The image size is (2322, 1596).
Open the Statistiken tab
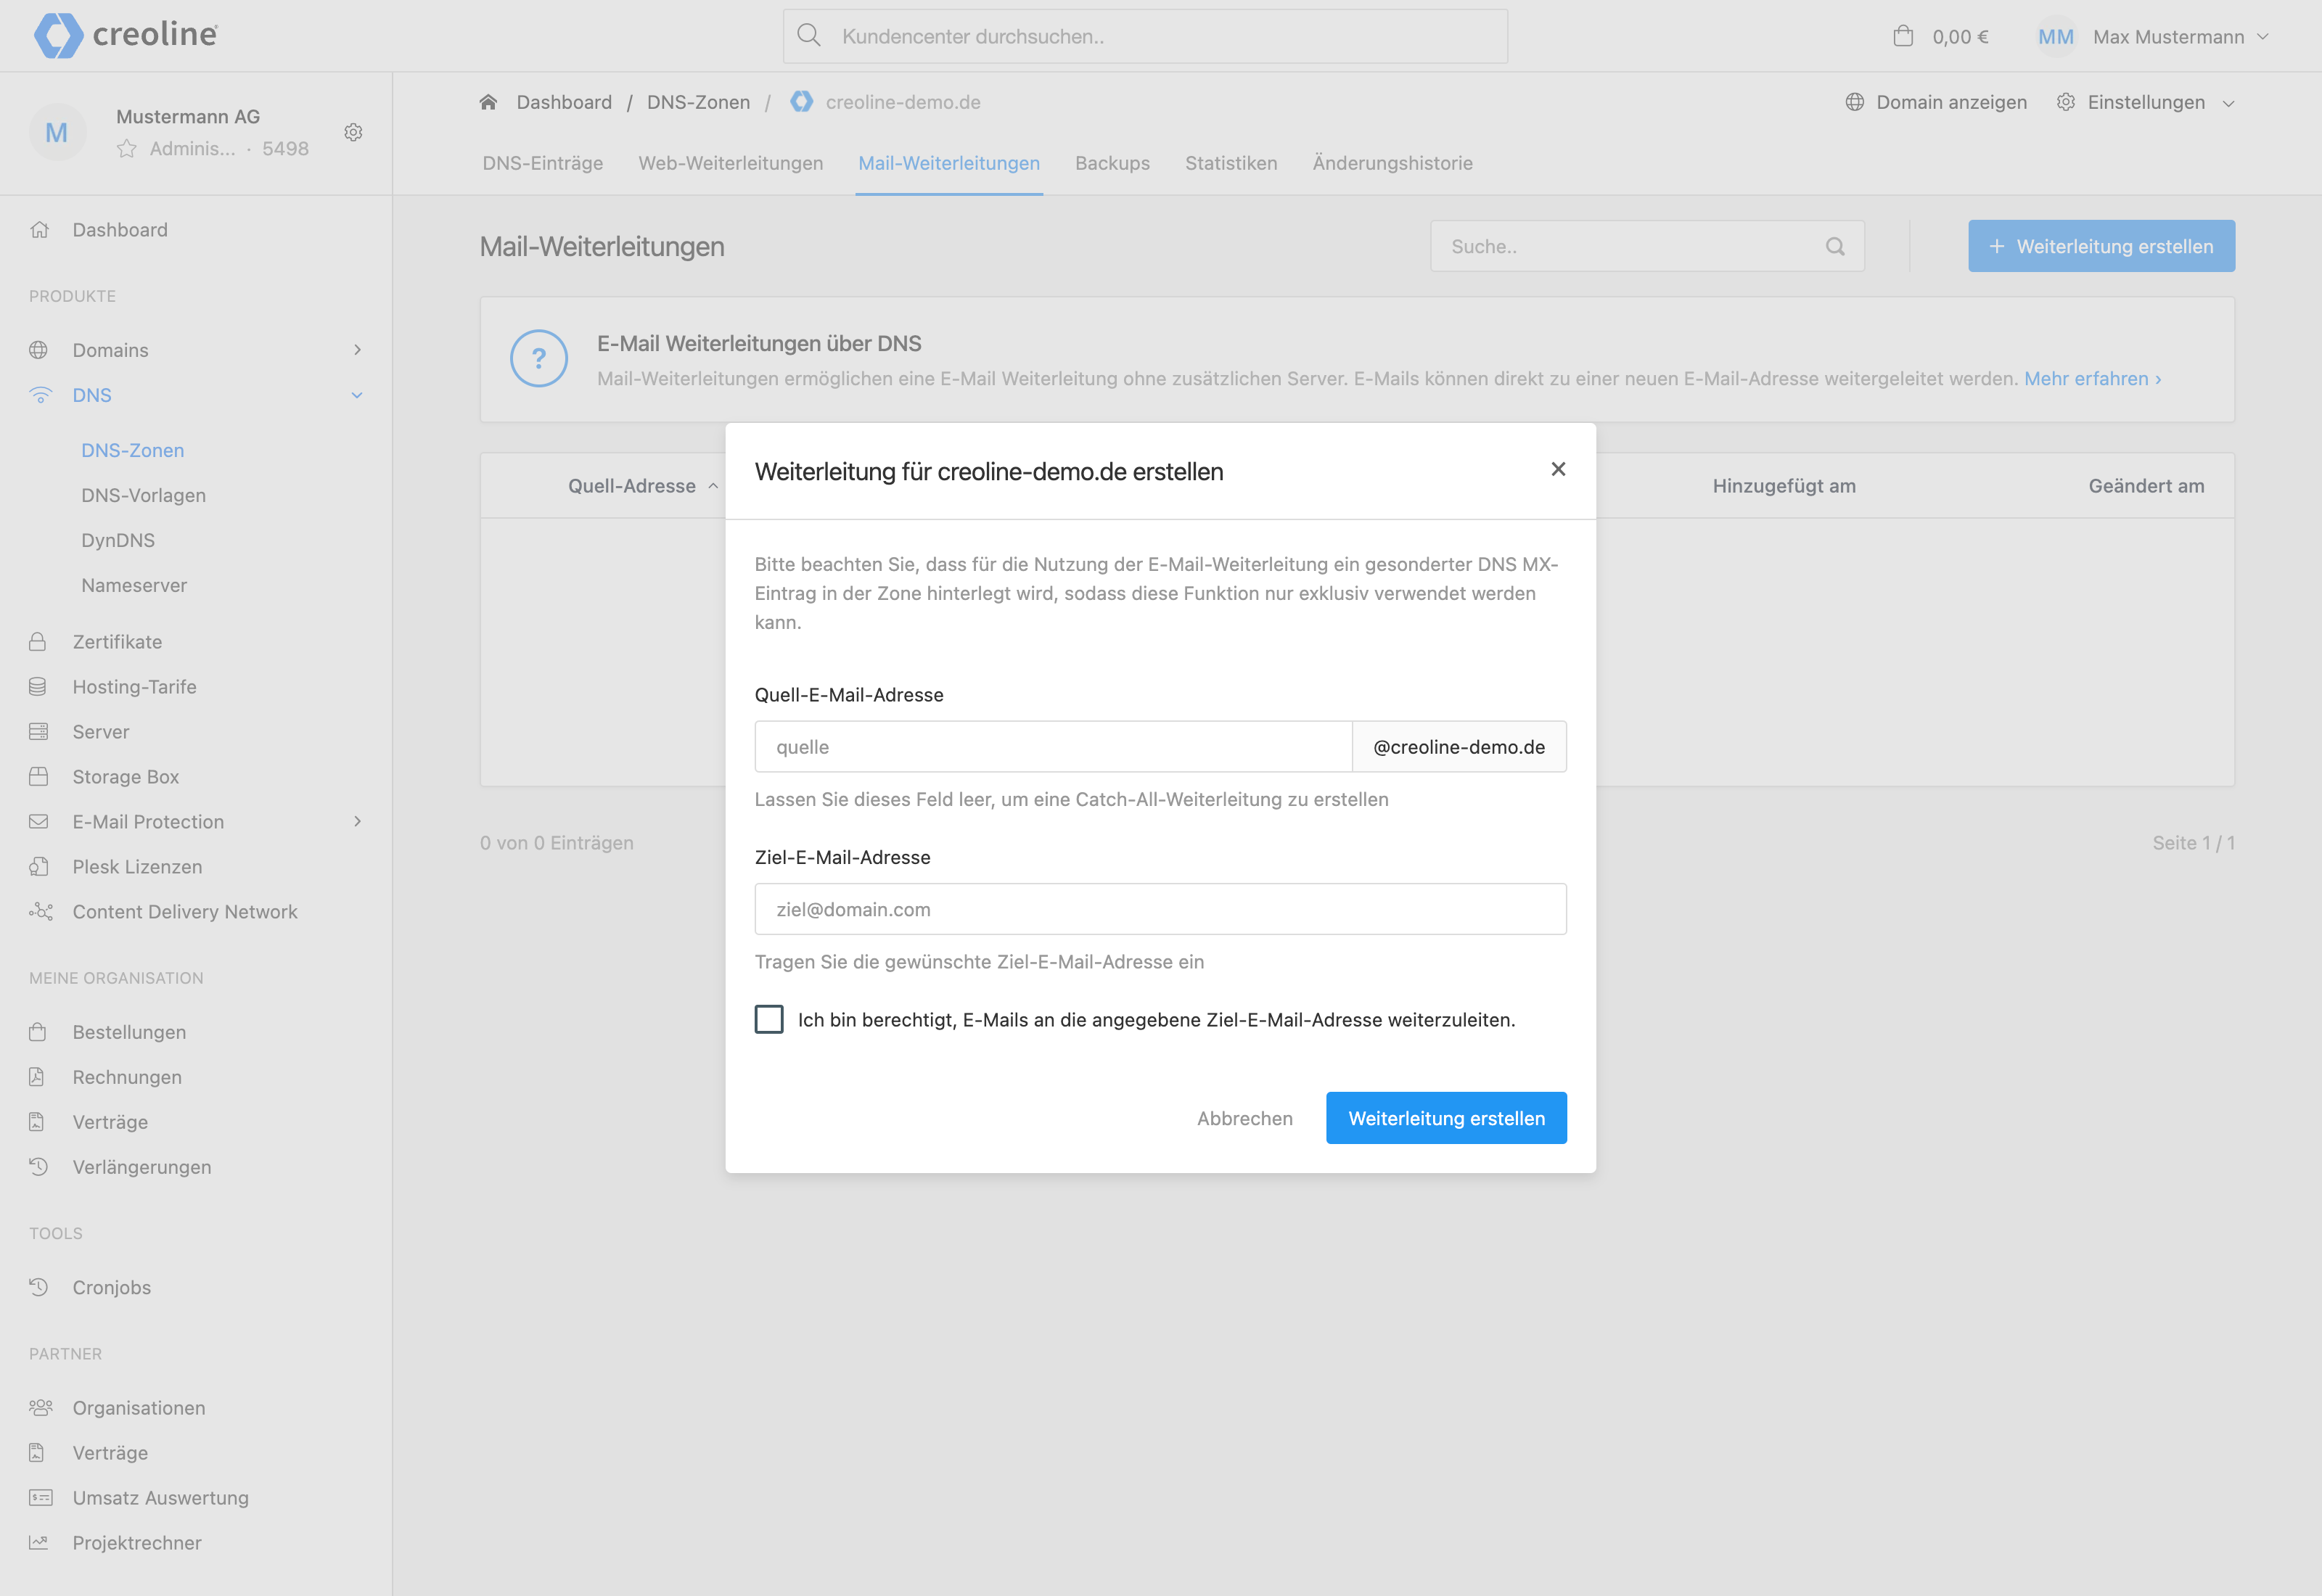pyautogui.click(x=1231, y=163)
